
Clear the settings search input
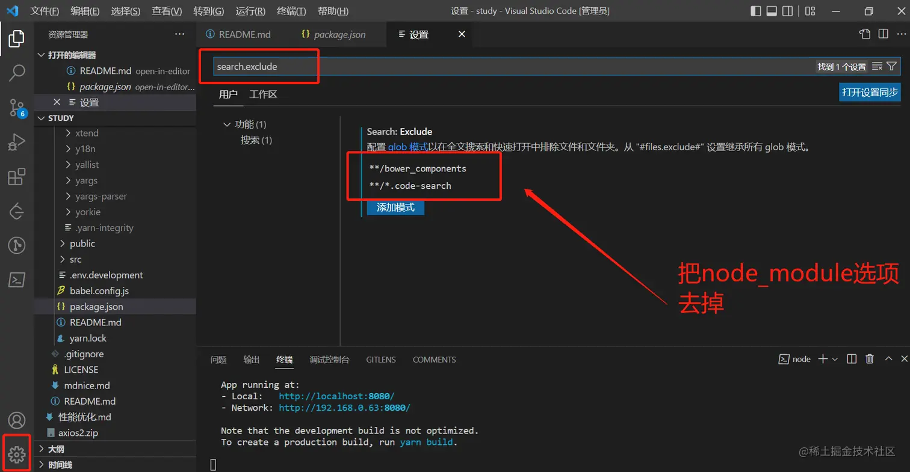(877, 67)
